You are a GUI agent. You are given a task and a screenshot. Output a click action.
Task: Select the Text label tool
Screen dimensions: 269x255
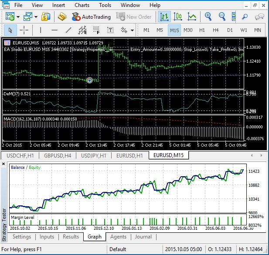(x=110, y=30)
